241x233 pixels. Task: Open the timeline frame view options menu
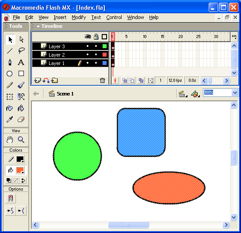coord(234,37)
